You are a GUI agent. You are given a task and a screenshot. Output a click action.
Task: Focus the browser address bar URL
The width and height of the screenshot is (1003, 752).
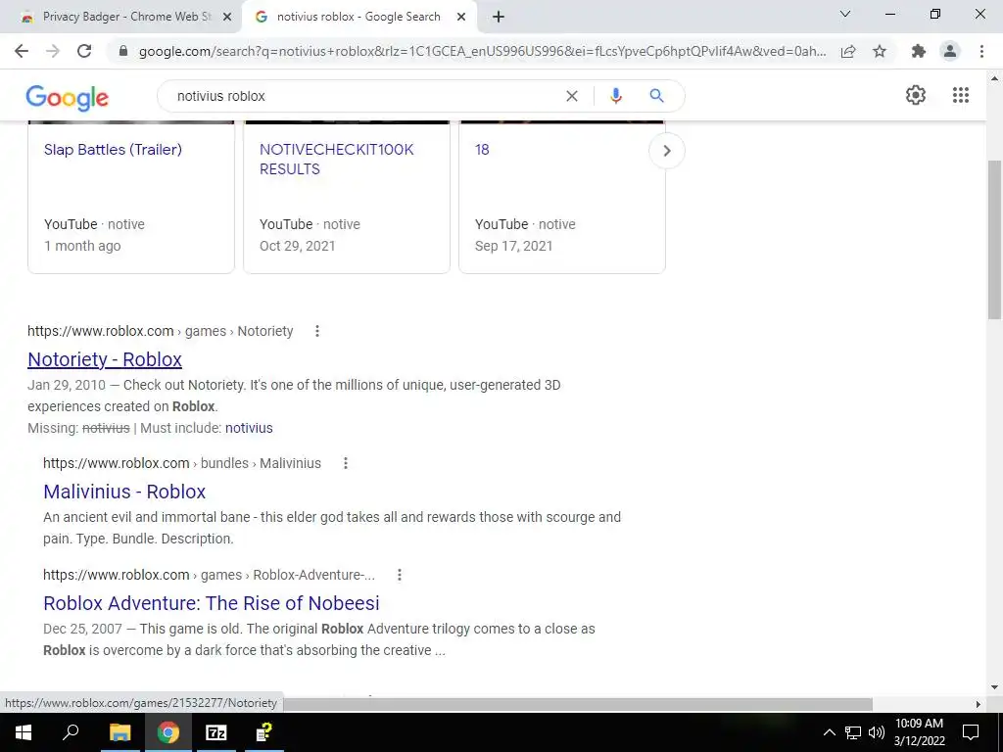pyautogui.click(x=482, y=51)
